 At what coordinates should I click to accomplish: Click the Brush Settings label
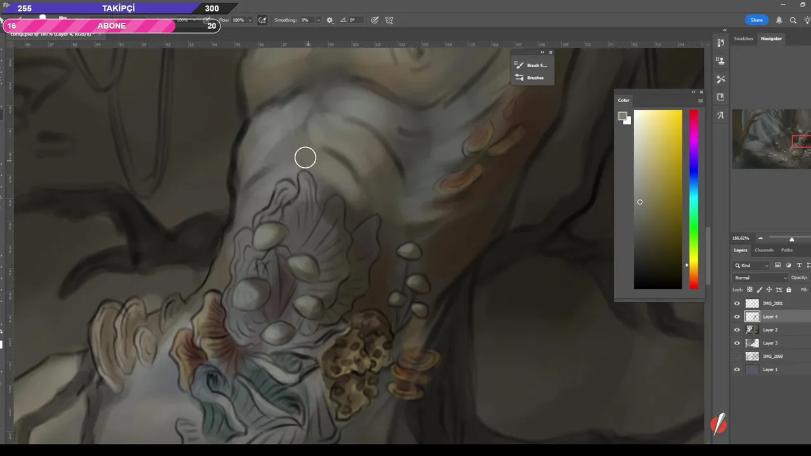[537, 65]
